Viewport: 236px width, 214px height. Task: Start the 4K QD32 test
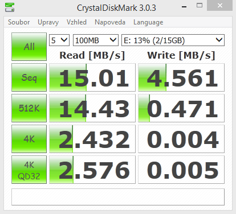click(29, 170)
